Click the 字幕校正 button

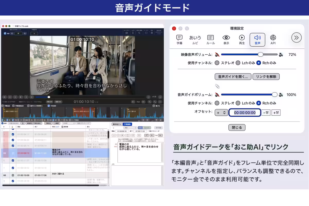coord(48,123)
